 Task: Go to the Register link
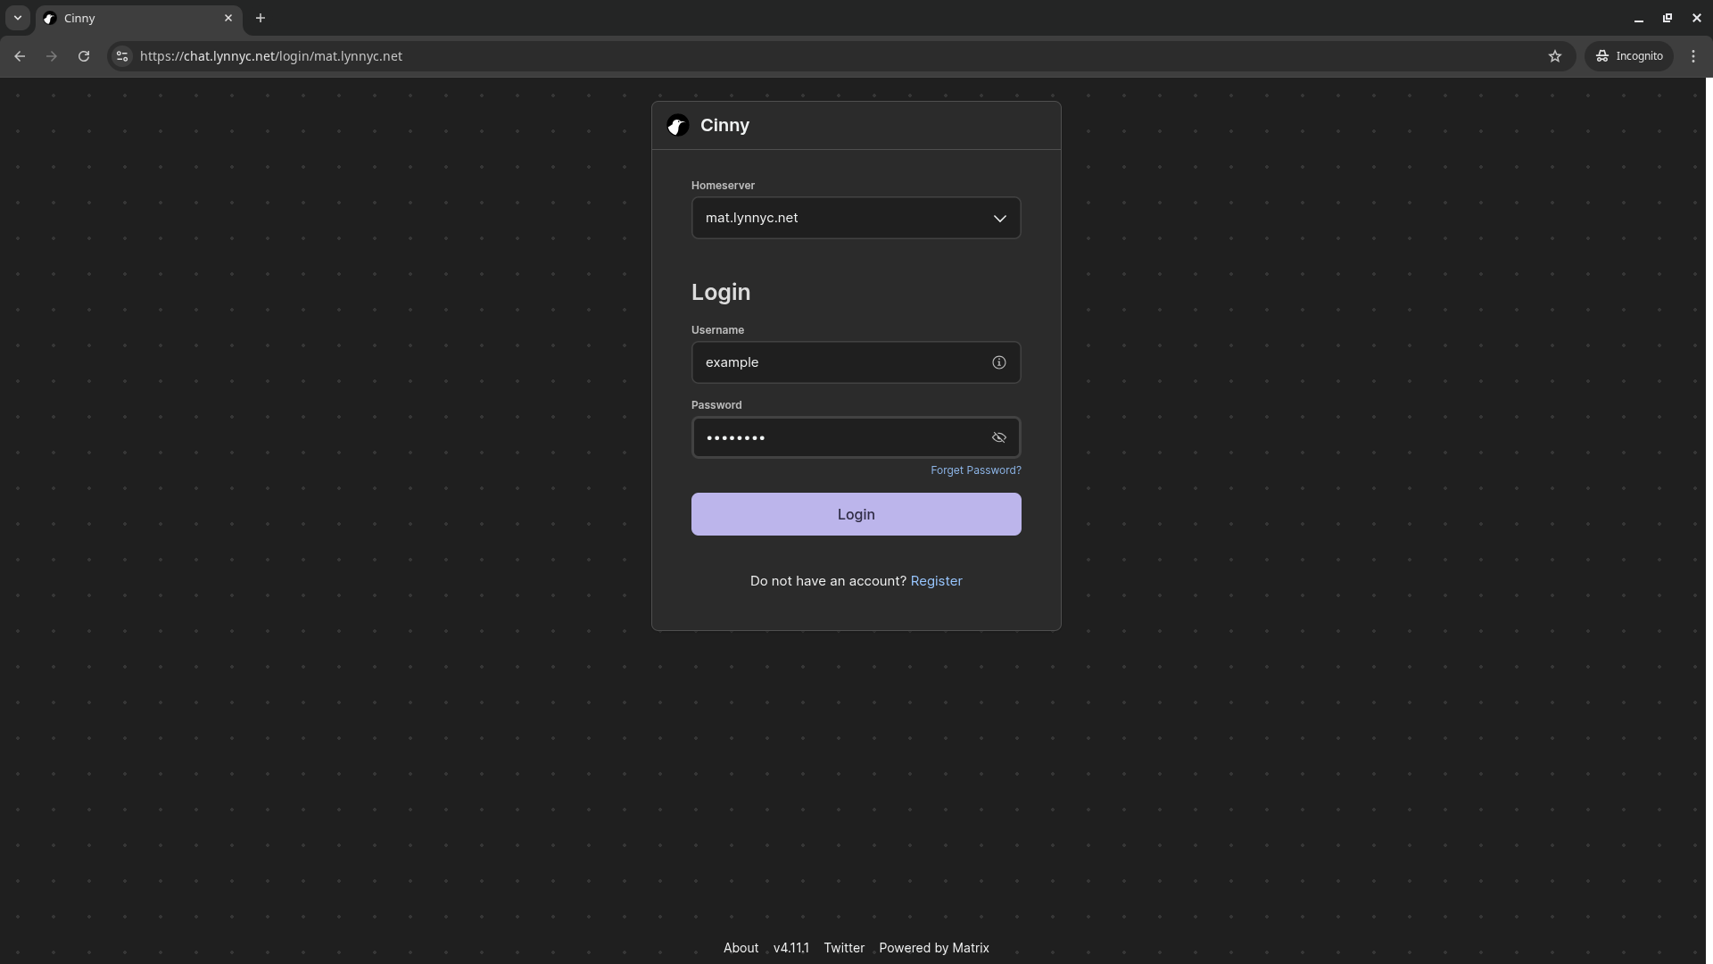[936, 581]
